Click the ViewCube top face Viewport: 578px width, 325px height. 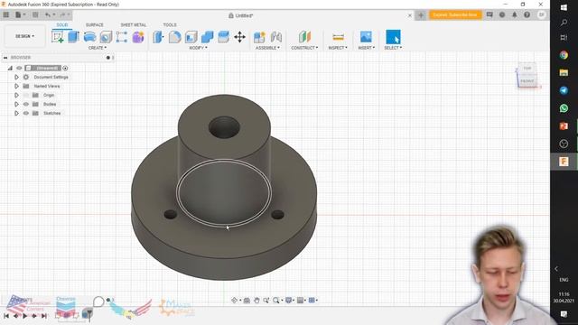pyautogui.click(x=527, y=69)
